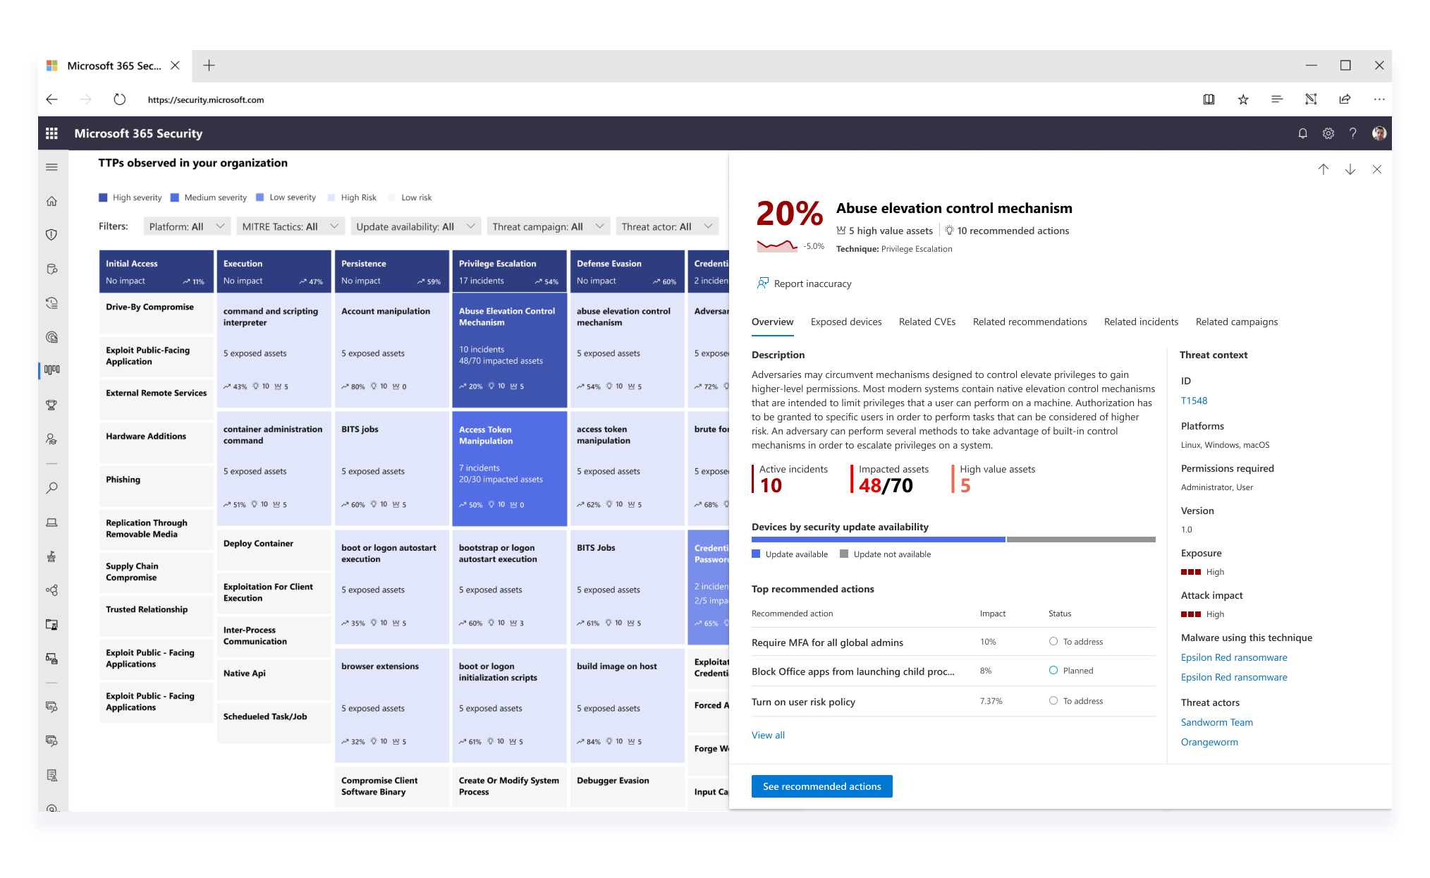Screen dimensions: 1430x878
Task: Open the app launcher waffle icon
Action: pos(51,133)
